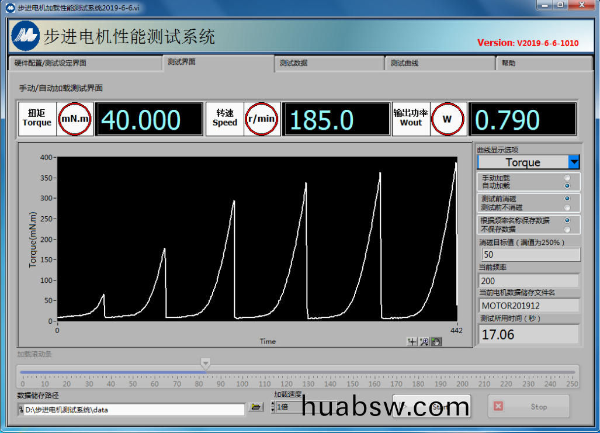The width and height of the screenshot is (600, 433).
Task: Click the r/min speed unit indicator
Action: [261, 119]
